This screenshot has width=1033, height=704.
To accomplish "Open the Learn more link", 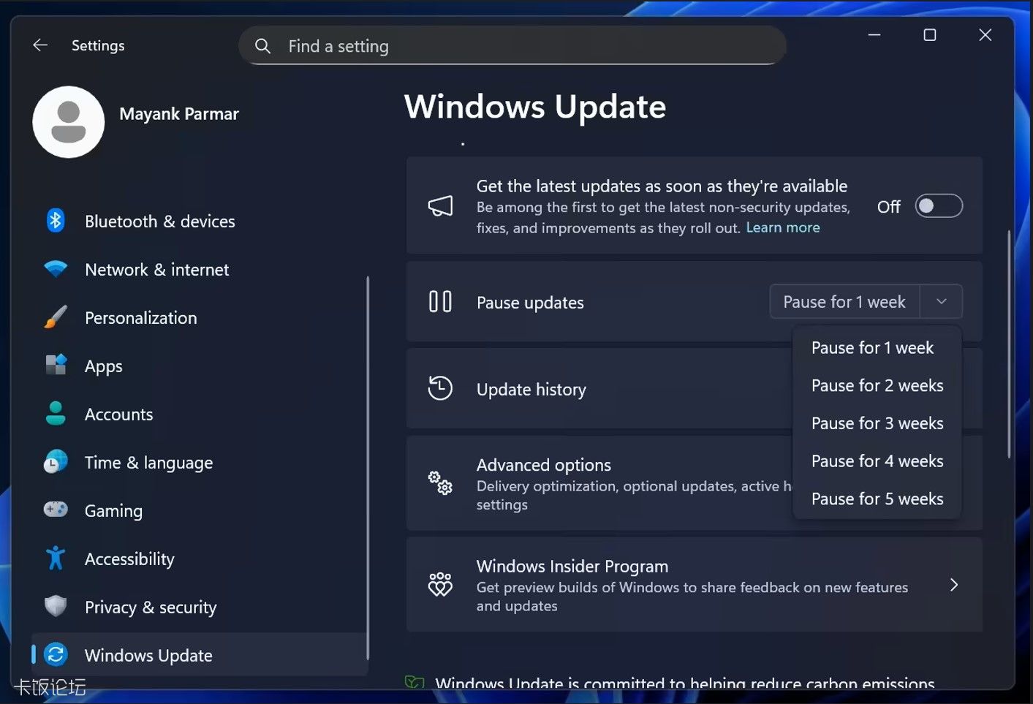I will click(x=782, y=228).
